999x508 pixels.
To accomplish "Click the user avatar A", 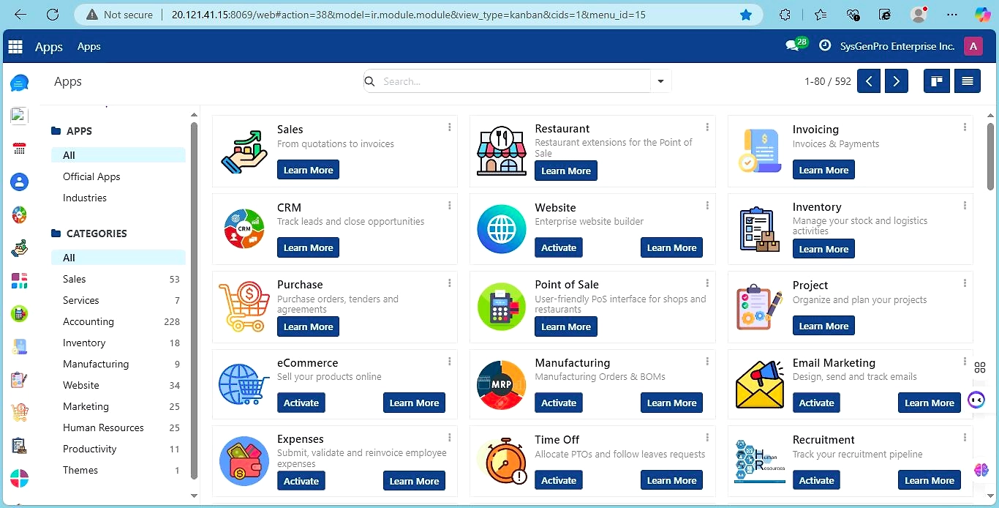I will click(973, 46).
